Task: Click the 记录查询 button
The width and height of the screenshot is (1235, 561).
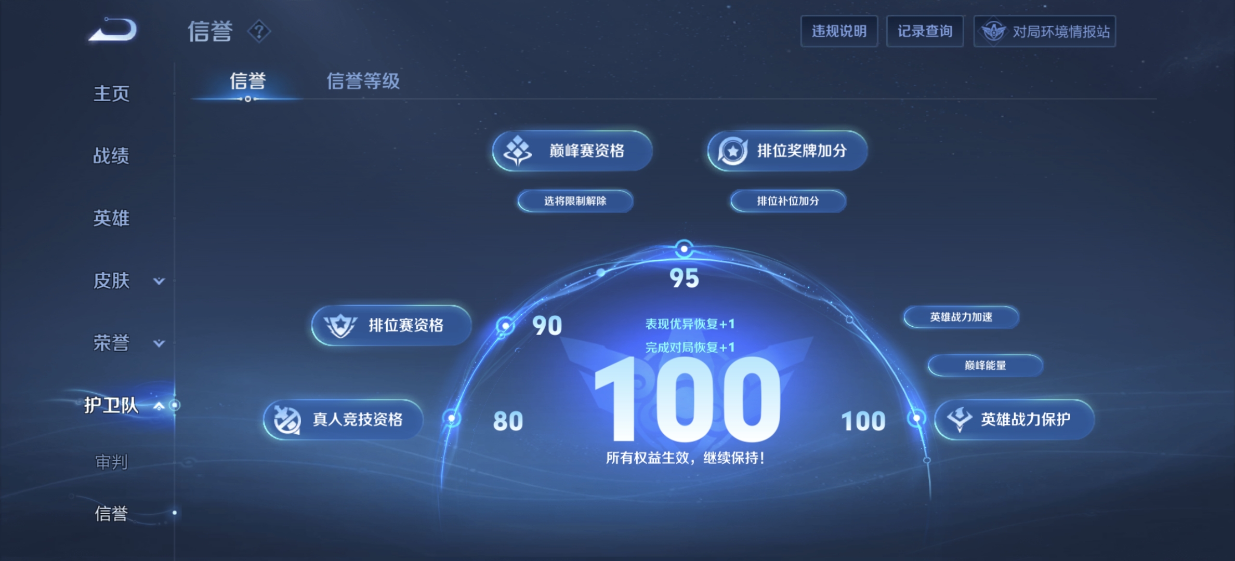Action: [x=925, y=31]
